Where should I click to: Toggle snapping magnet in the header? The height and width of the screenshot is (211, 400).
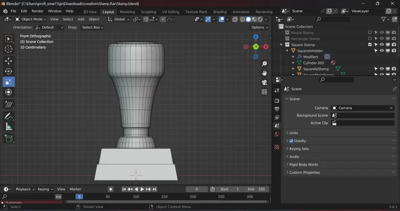tap(146, 19)
